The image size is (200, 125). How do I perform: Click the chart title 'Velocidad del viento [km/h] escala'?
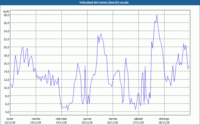click(104, 2)
